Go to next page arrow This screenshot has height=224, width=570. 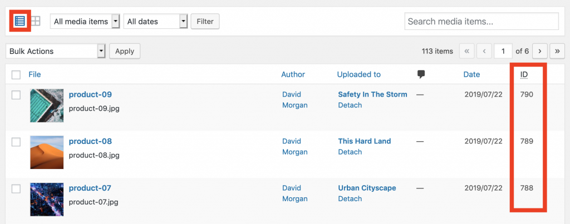pyautogui.click(x=540, y=51)
